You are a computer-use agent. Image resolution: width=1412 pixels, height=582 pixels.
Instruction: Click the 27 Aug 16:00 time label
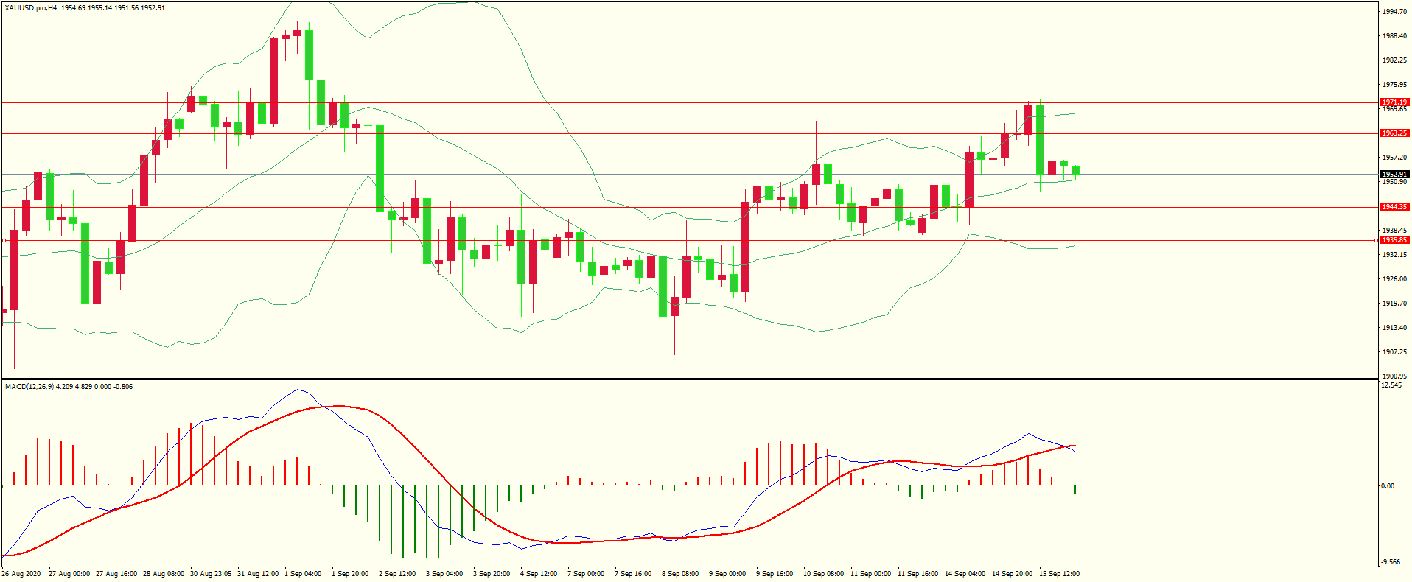coord(116,574)
